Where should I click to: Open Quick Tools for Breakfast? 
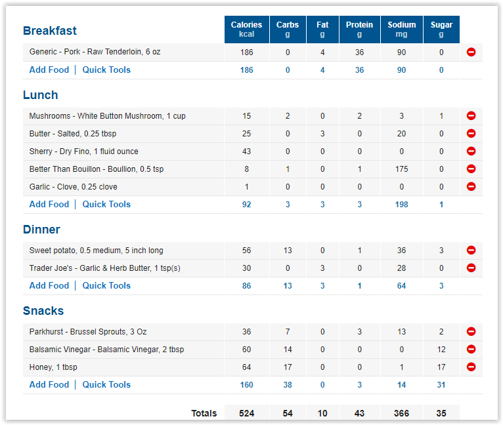point(106,70)
